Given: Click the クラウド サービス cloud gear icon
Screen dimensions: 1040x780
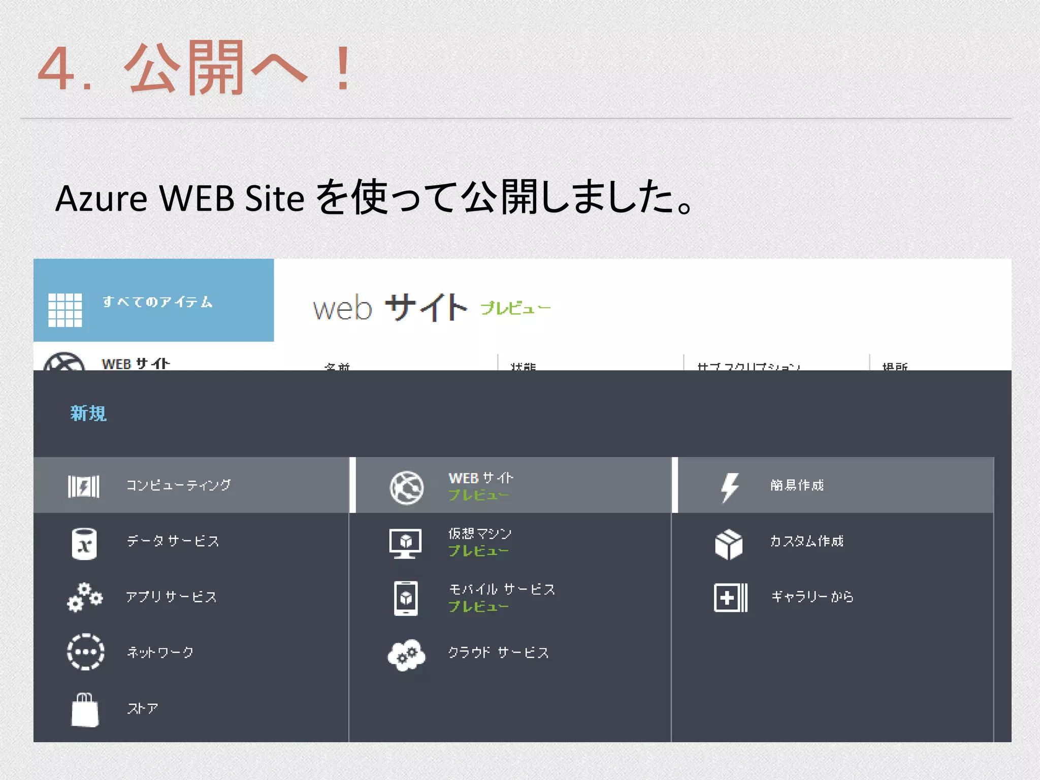Looking at the screenshot, I should coord(406,655).
